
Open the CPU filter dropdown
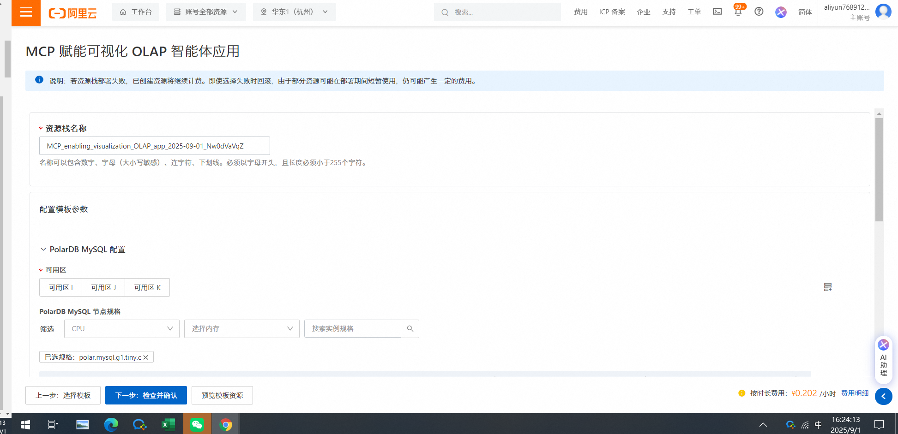click(x=122, y=329)
